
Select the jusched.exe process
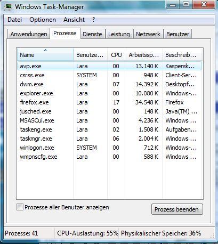[109, 111]
